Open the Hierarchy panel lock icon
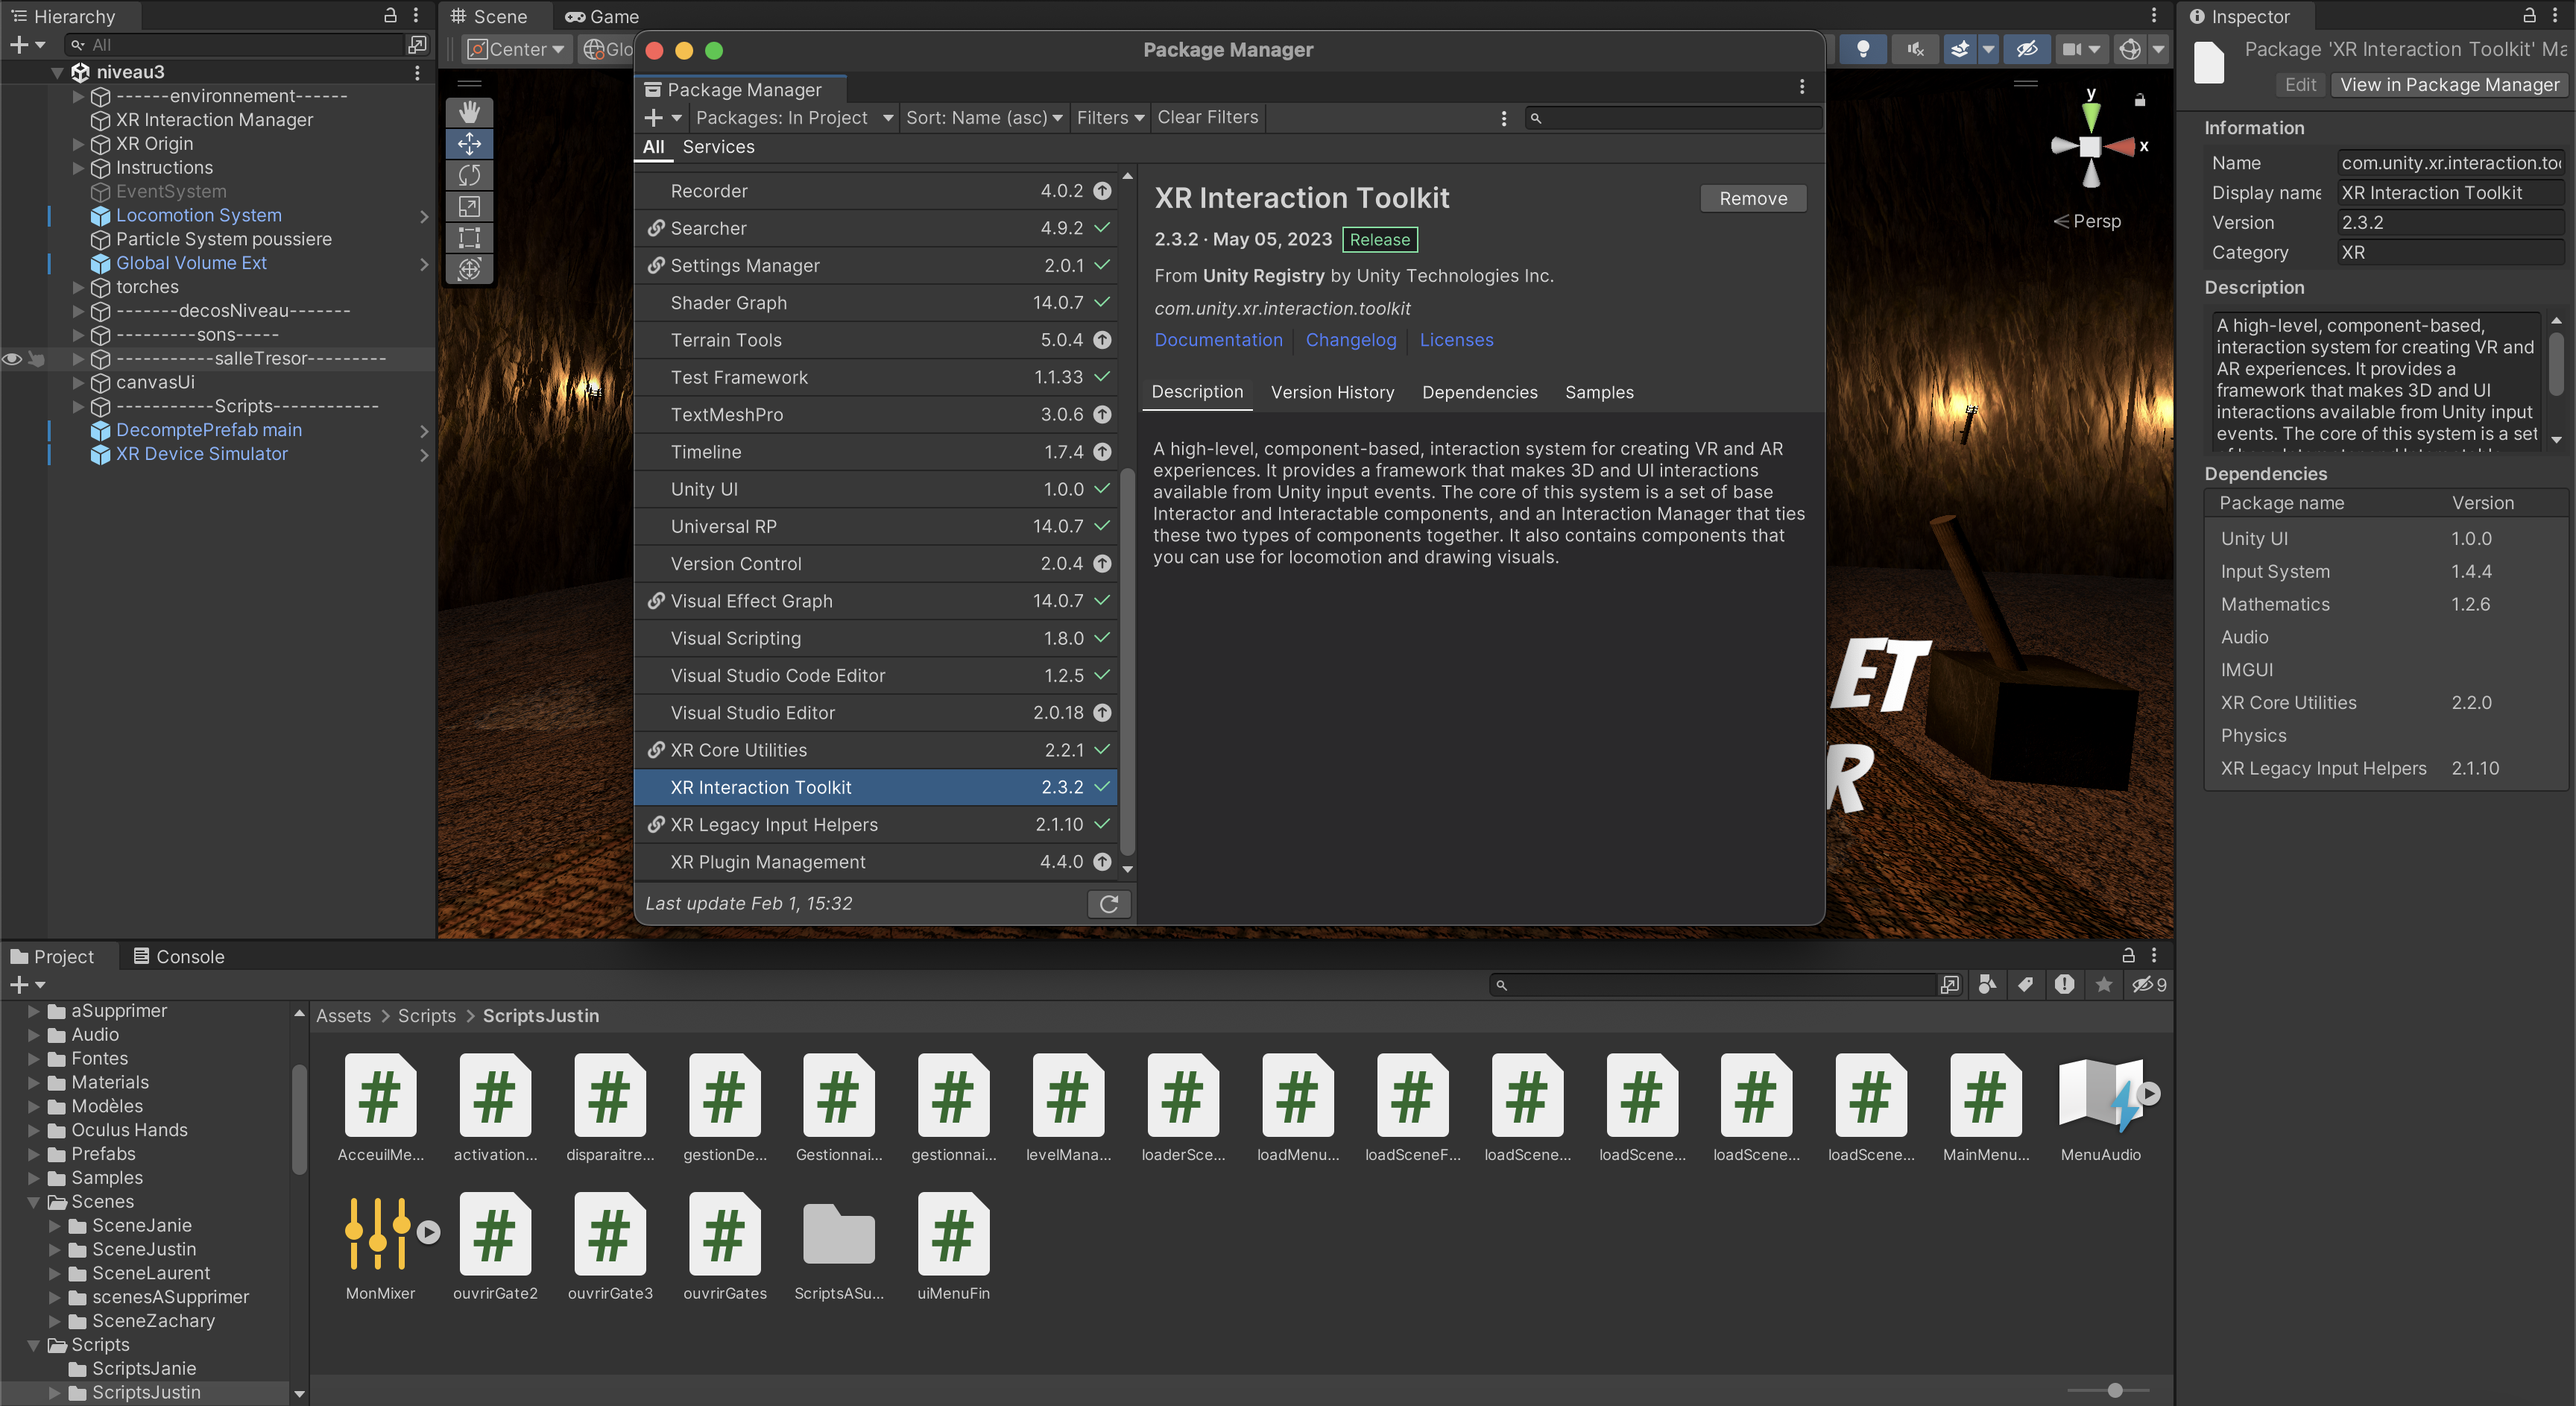 (390, 16)
